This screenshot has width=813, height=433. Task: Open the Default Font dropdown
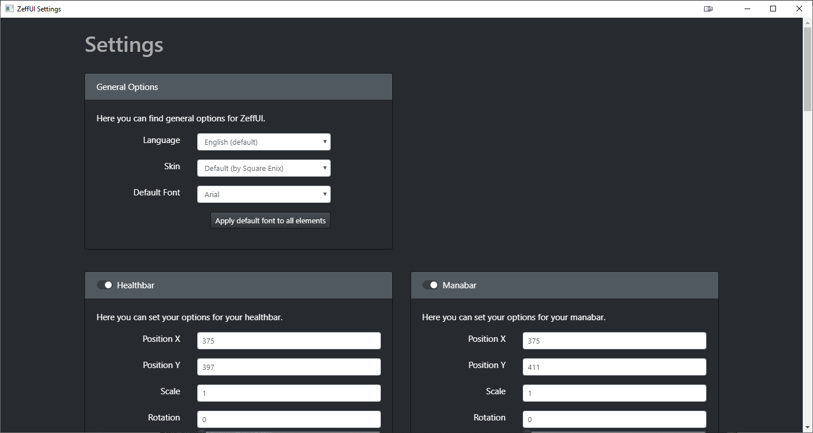pos(263,194)
